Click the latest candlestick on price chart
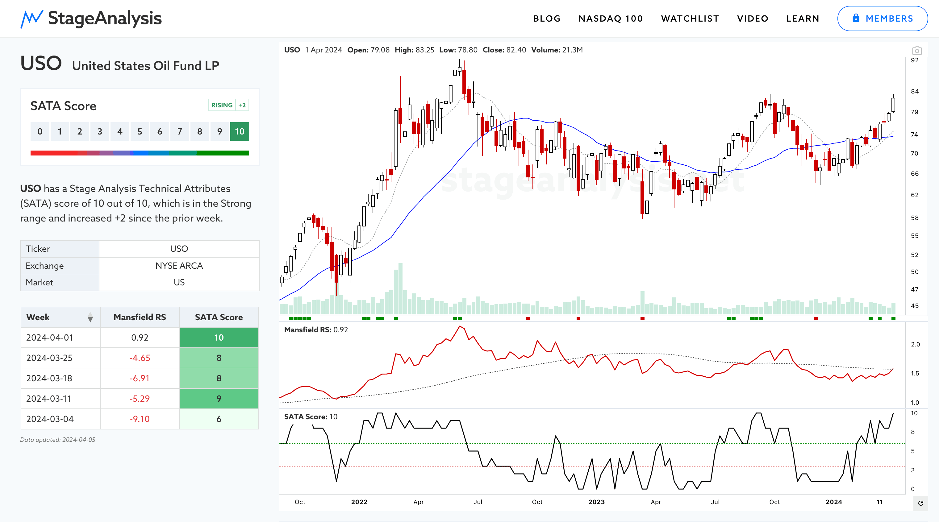 tap(893, 105)
